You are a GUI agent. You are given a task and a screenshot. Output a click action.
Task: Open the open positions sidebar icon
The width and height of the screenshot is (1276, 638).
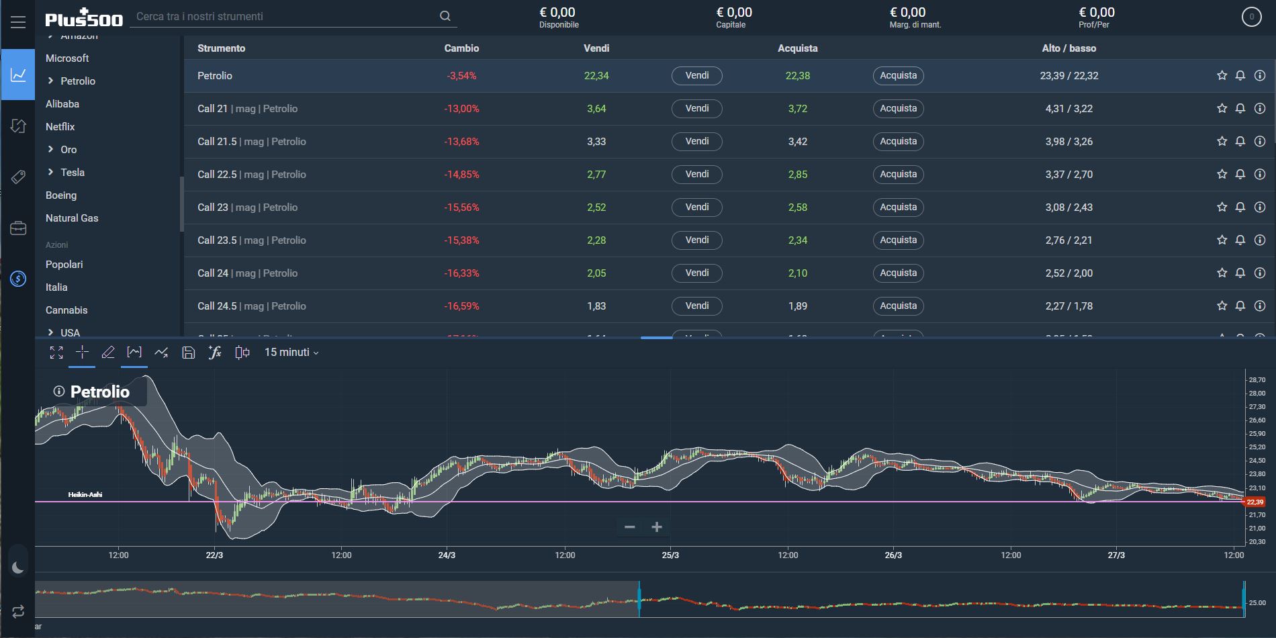(18, 126)
